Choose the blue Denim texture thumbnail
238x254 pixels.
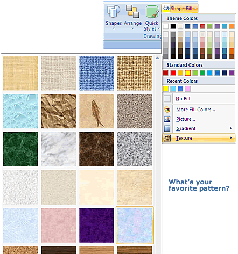[96, 73]
